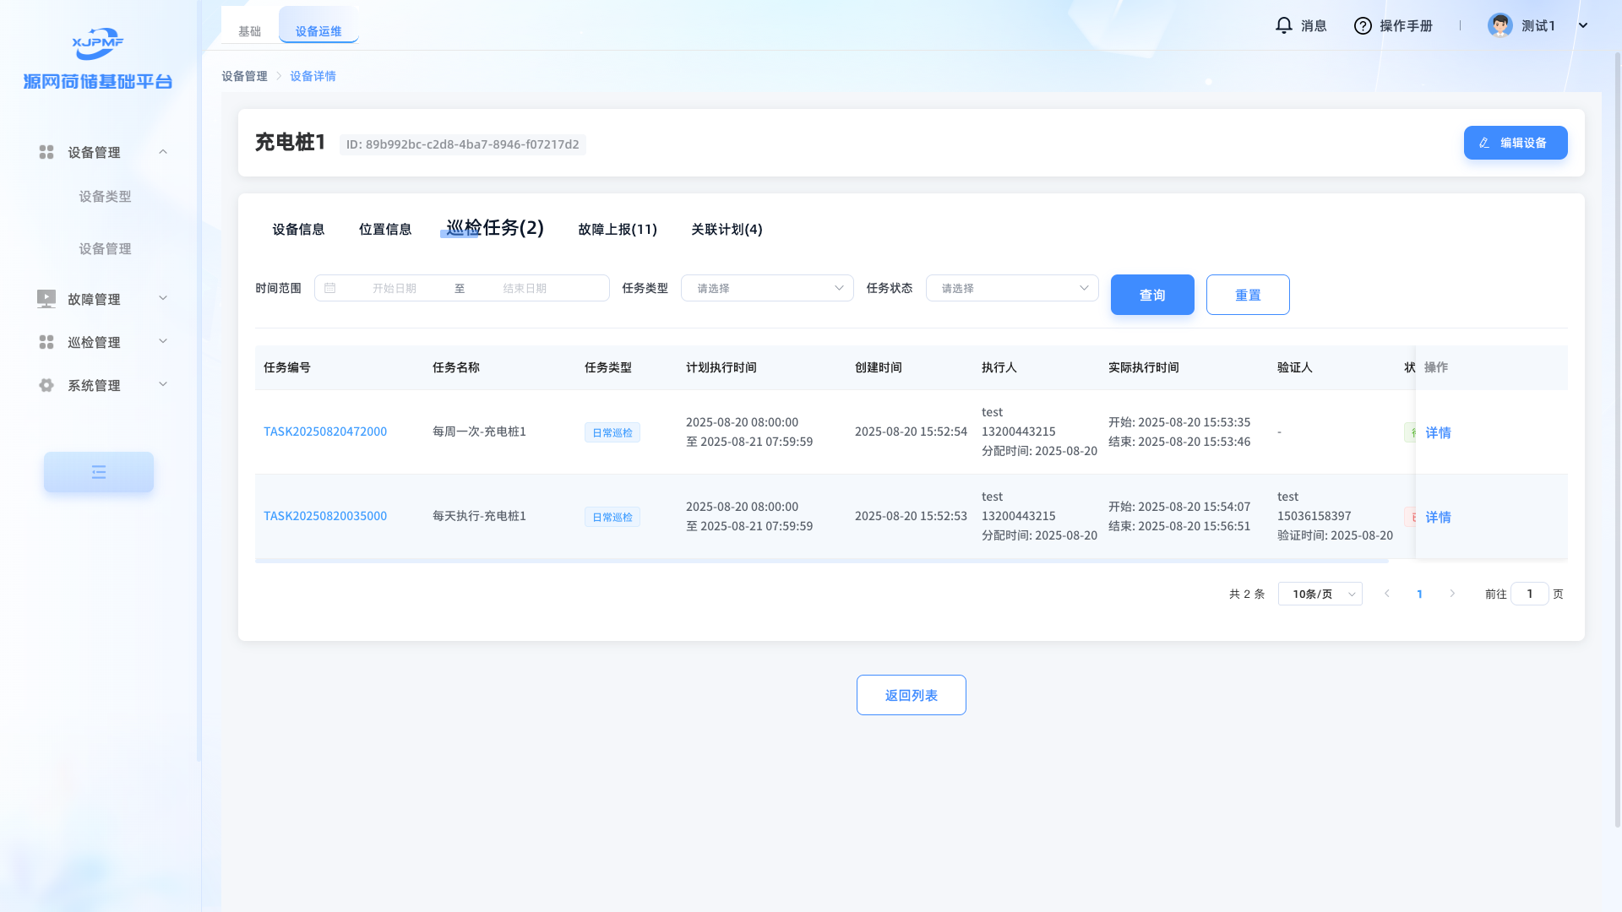Viewport: 1622px width, 912px height.
Task: Click the calendar icon in date range
Action: (x=330, y=288)
